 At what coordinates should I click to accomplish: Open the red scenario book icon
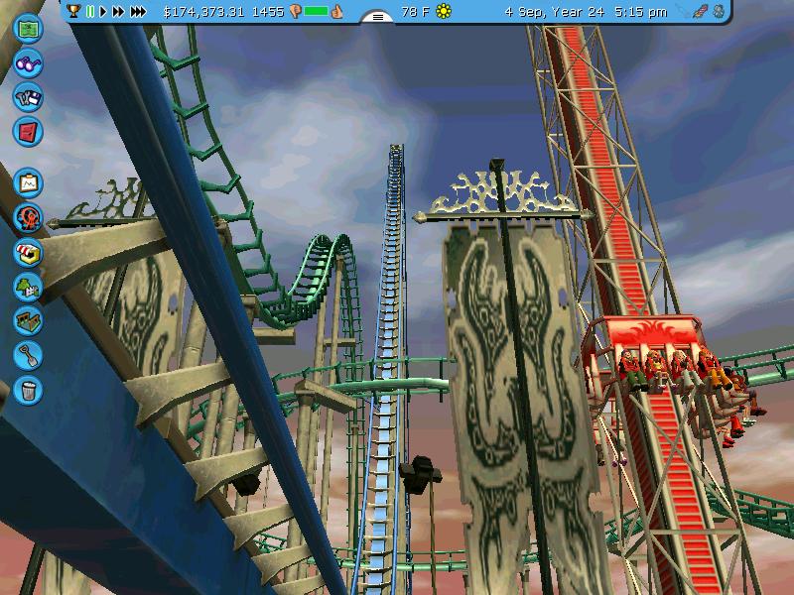click(x=28, y=132)
